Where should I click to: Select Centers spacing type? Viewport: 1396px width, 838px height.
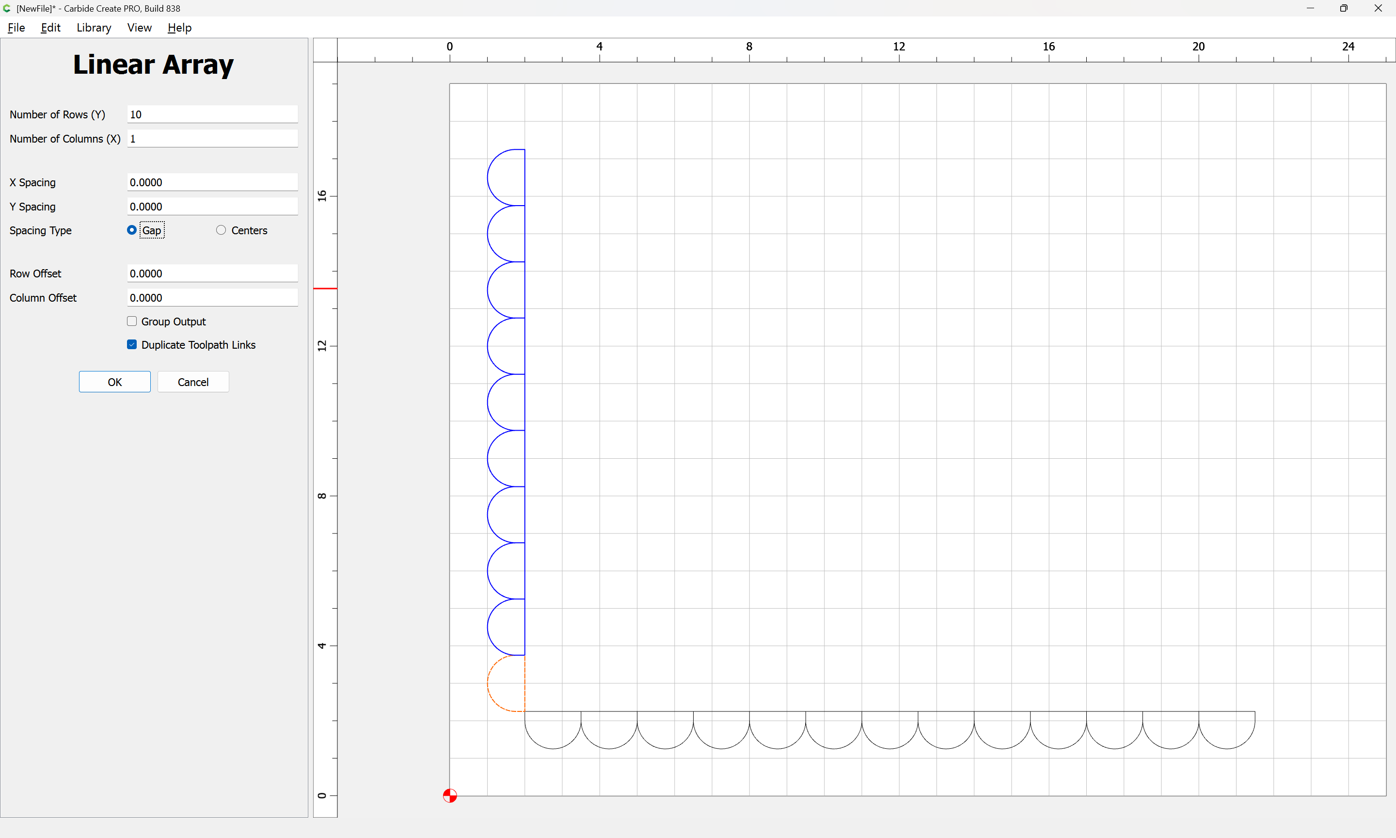point(221,230)
